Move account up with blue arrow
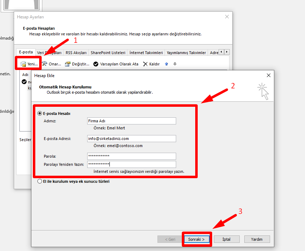The image size is (305, 251). (167, 64)
